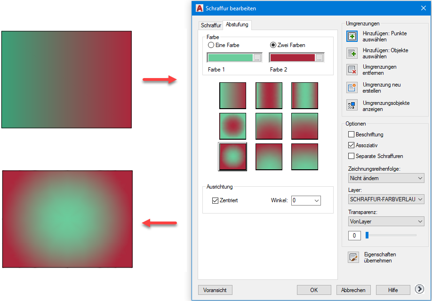432x301 pixels.
Task: Click the 'Hinzufügen: Objekte auswählen' icon
Action: (352, 53)
